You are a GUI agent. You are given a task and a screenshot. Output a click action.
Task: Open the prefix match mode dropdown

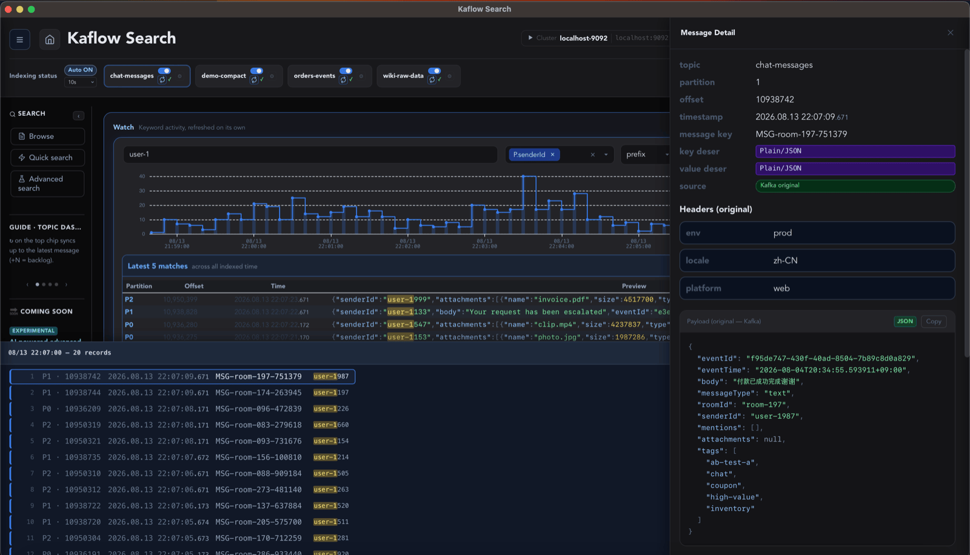(x=646, y=155)
